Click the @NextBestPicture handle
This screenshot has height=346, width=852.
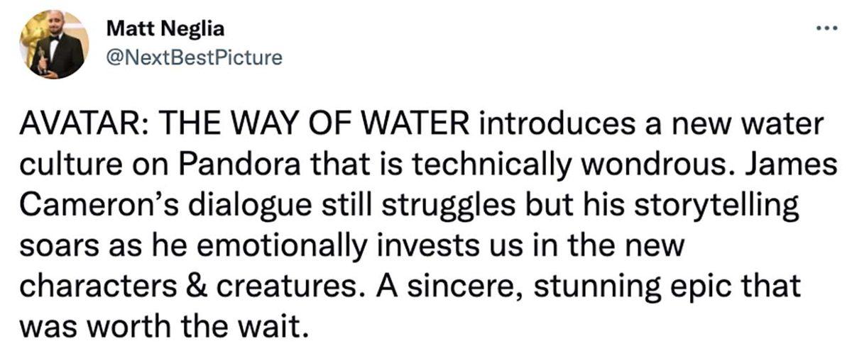[x=193, y=57]
